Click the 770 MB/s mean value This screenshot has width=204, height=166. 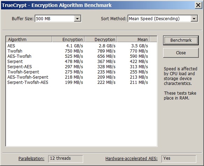[139, 51]
